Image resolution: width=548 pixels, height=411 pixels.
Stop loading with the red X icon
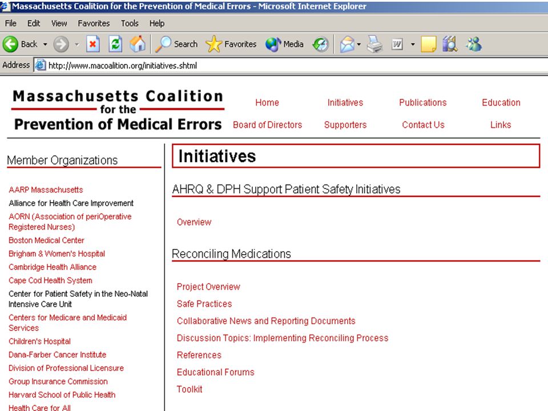click(x=92, y=45)
